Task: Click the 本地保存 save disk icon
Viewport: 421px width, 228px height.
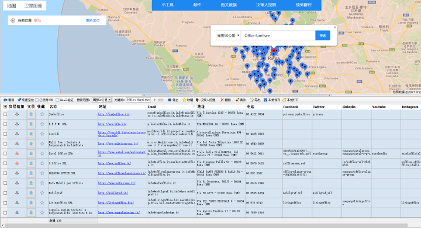Action: coord(265,100)
